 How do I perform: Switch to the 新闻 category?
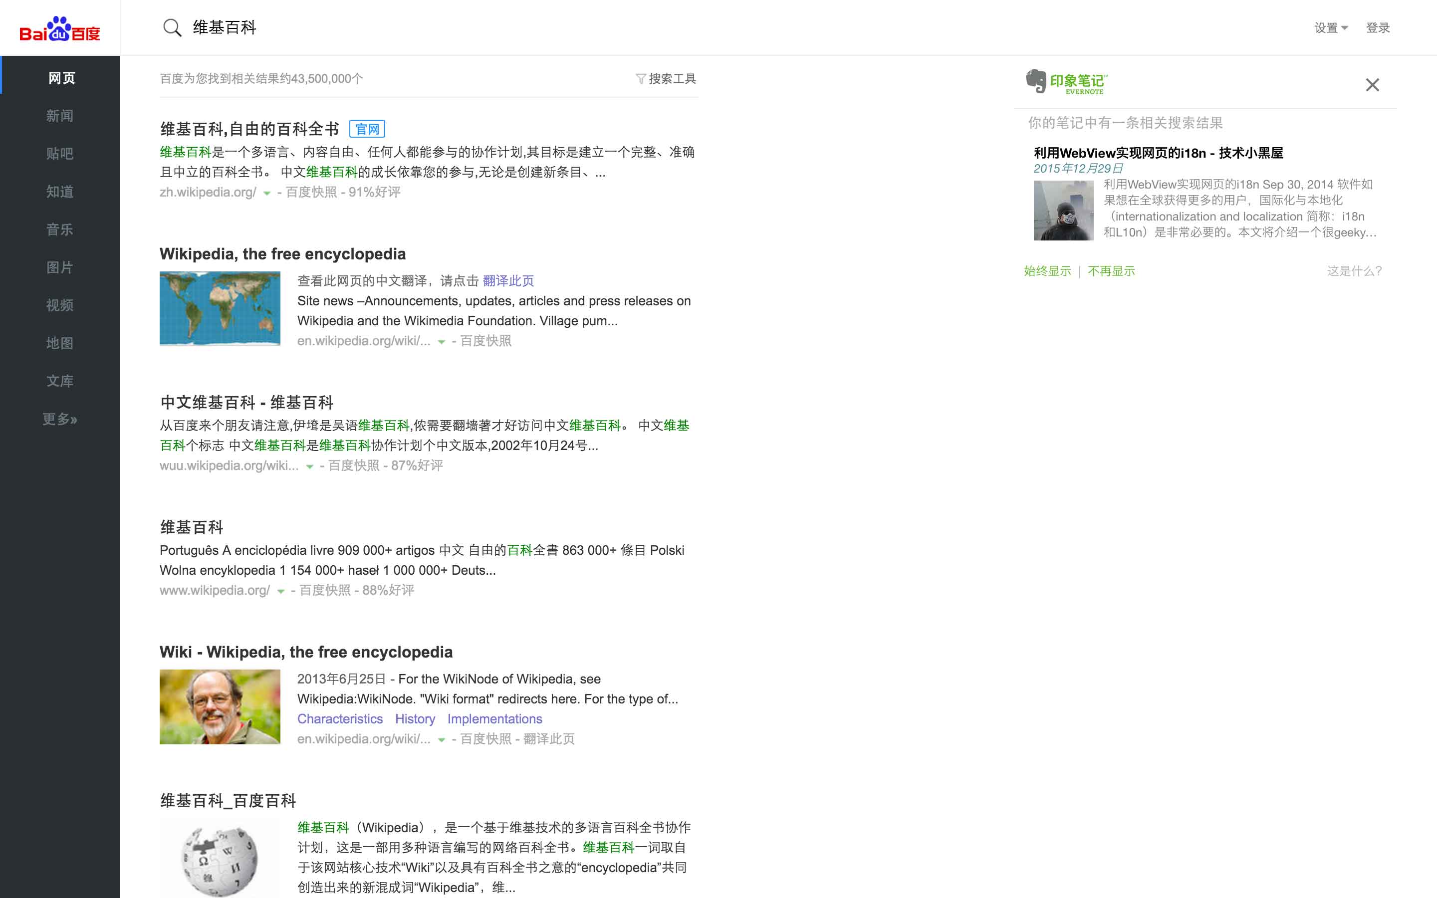click(60, 115)
